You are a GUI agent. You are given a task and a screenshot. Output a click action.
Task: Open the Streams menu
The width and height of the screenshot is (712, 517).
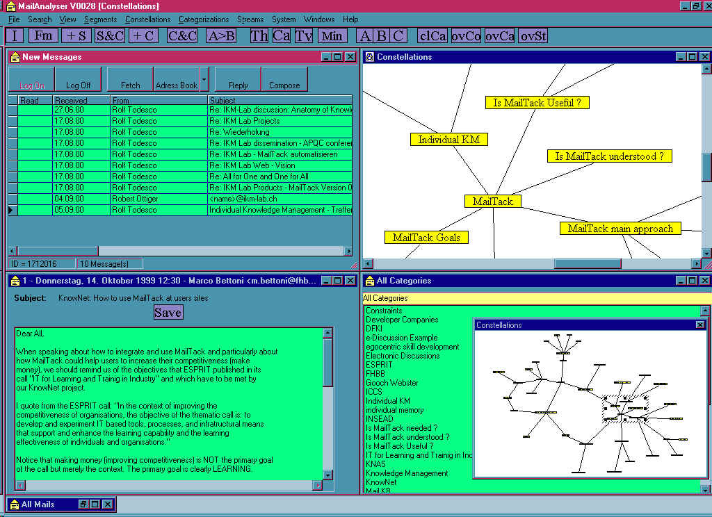[x=250, y=19]
